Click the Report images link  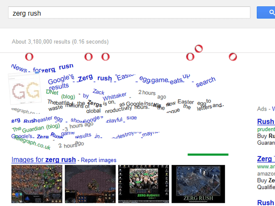click(x=99, y=160)
